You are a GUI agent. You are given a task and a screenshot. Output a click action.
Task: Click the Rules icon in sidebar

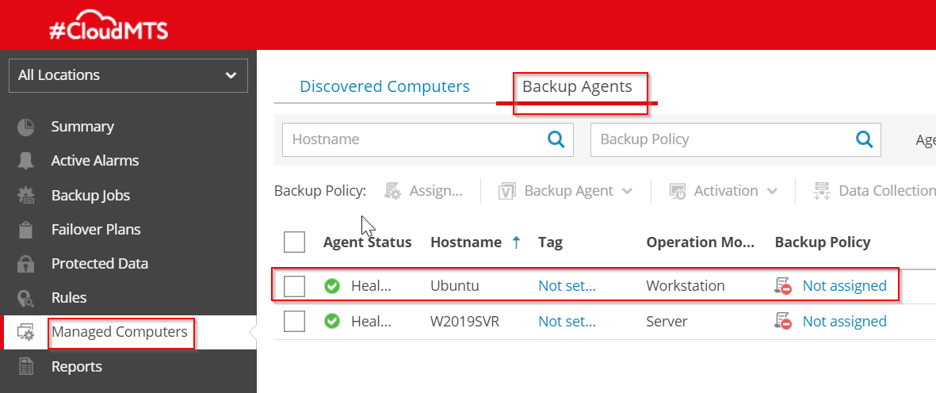(x=26, y=298)
